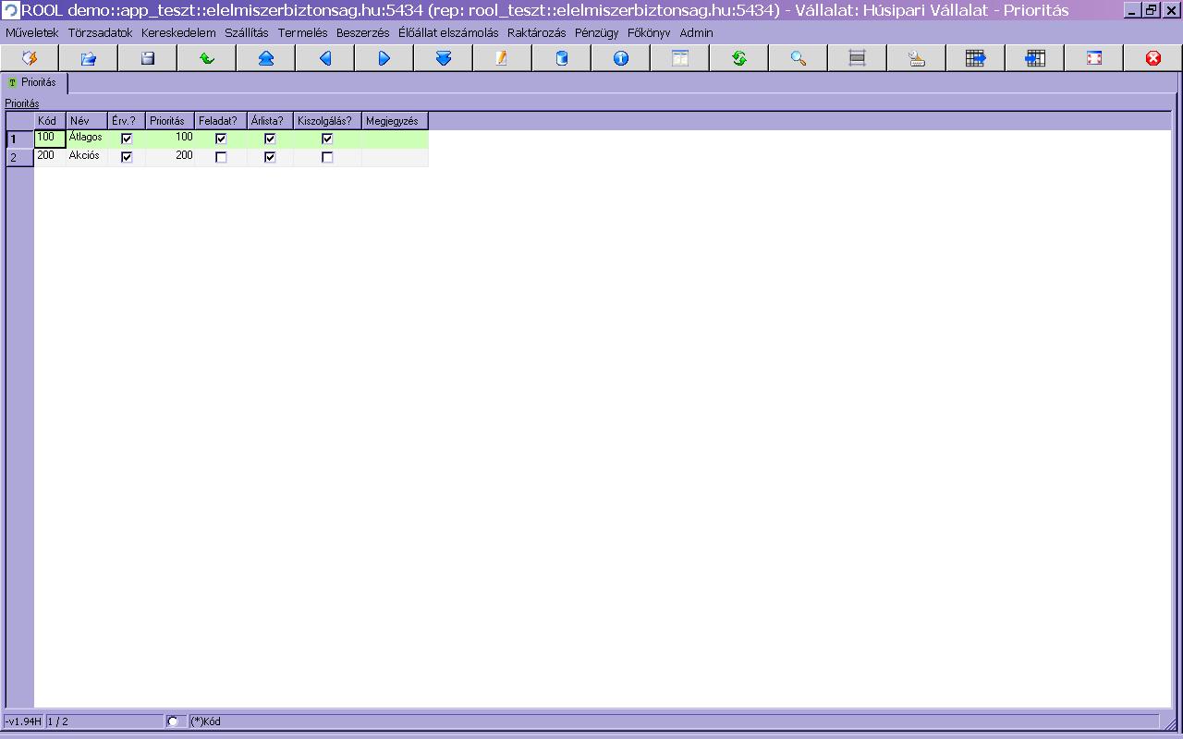Open the Törzsadatok menu

point(101,32)
